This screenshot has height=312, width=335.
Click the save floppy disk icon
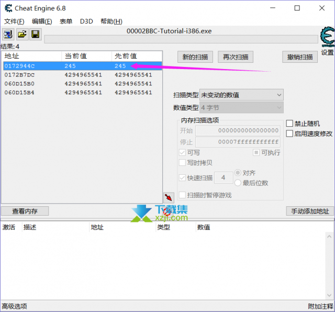pyautogui.click(x=36, y=34)
